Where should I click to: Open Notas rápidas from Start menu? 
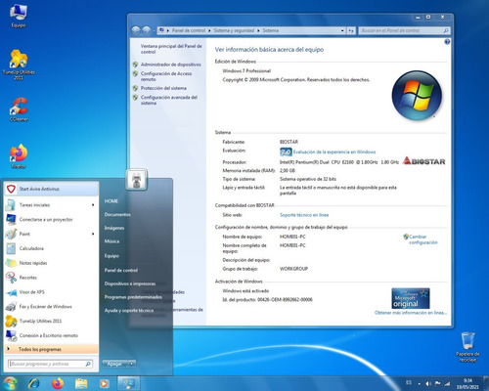click(51, 263)
